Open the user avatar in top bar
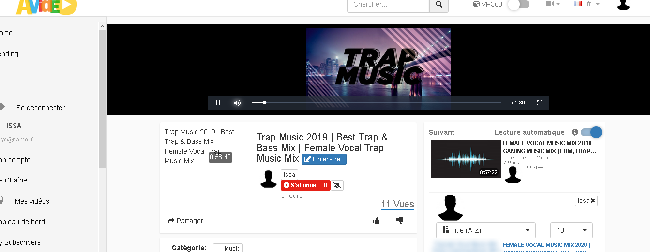The width and height of the screenshot is (650, 252). point(623,5)
